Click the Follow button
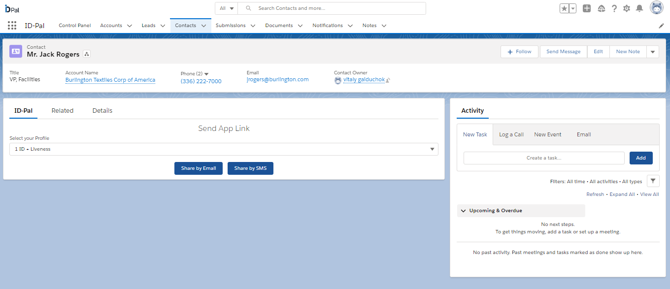Viewport: 670px width, 289px height. click(520, 52)
